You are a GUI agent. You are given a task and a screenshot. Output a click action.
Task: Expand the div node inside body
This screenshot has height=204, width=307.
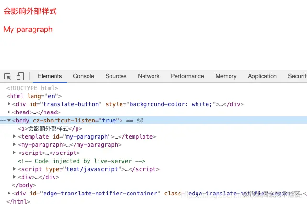[14, 177]
